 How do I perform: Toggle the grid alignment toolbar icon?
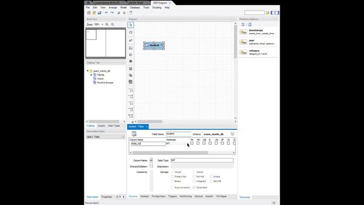coord(119,13)
